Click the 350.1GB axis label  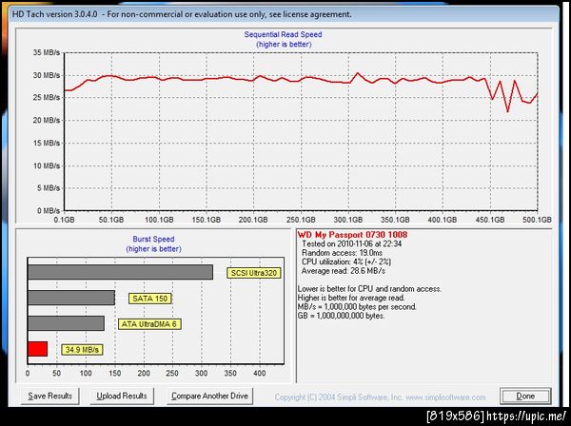395,220
